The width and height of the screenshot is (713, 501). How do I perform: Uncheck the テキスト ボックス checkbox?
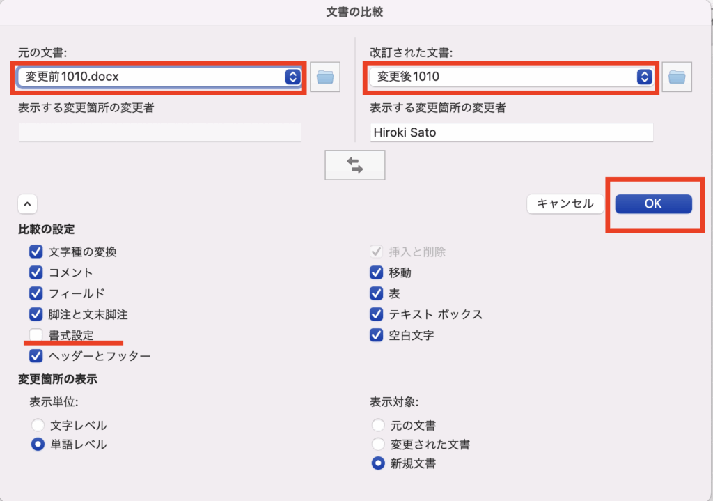(x=377, y=314)
